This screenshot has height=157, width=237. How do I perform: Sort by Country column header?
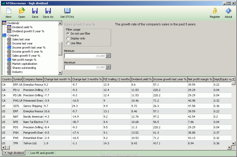tap(7, 79)
